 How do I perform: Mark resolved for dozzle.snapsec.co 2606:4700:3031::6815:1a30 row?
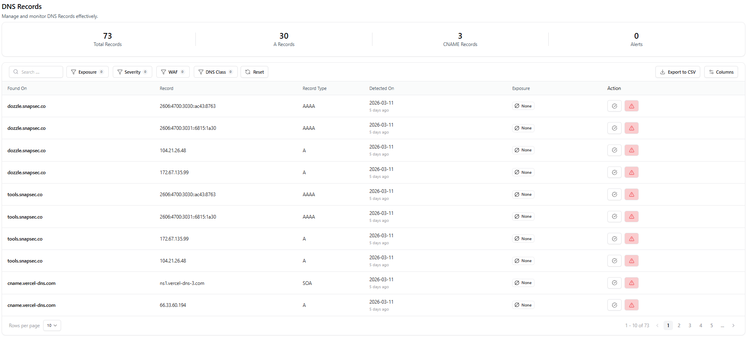614,128
